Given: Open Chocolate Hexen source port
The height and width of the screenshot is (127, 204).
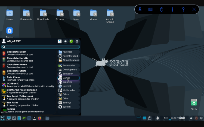Looking at the screenshot, I should click(x=29, y=66).
